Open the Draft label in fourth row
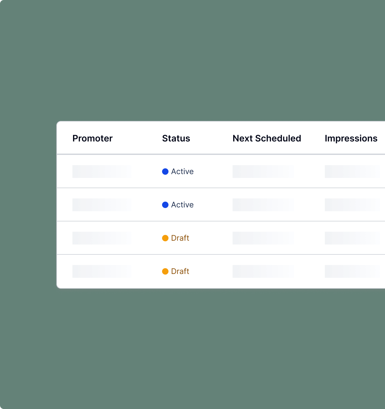Screen dimensions: 385x409 coord(180,271)
